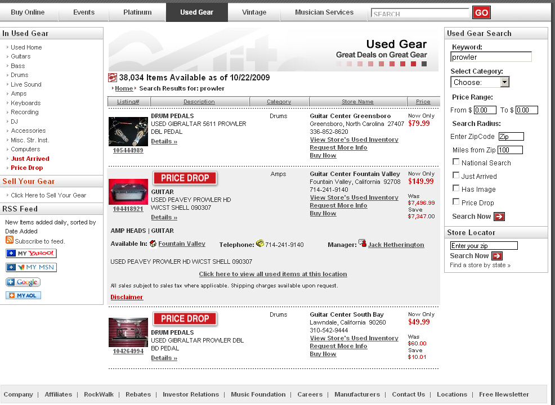Open the Buy Online tab

28,12
